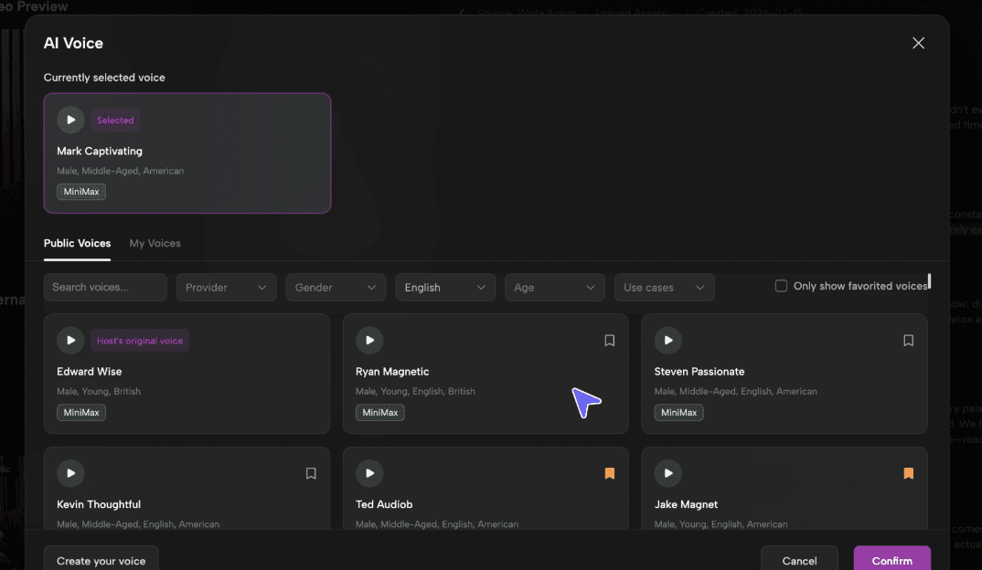Viewport: 982px width, 570px height.
Task: Click the MiniMax tag on Ryan Magnetic
Action: (380, 412)
